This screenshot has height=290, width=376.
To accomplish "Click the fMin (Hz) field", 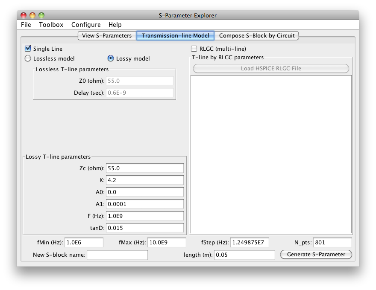I will click(x=84, y=243).
